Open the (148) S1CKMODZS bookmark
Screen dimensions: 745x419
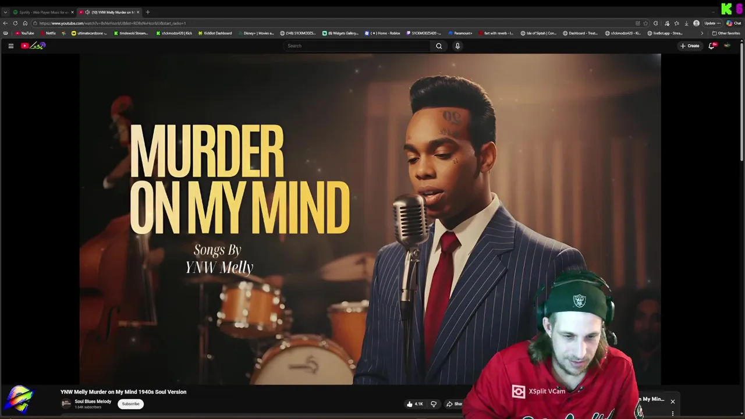point(298,33)
